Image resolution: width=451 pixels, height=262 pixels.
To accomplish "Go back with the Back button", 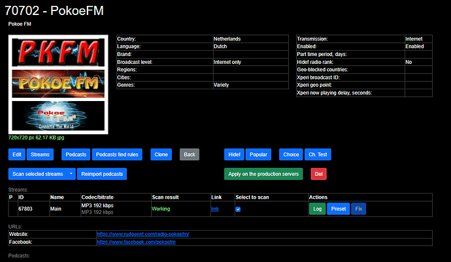I will point(190,154).
